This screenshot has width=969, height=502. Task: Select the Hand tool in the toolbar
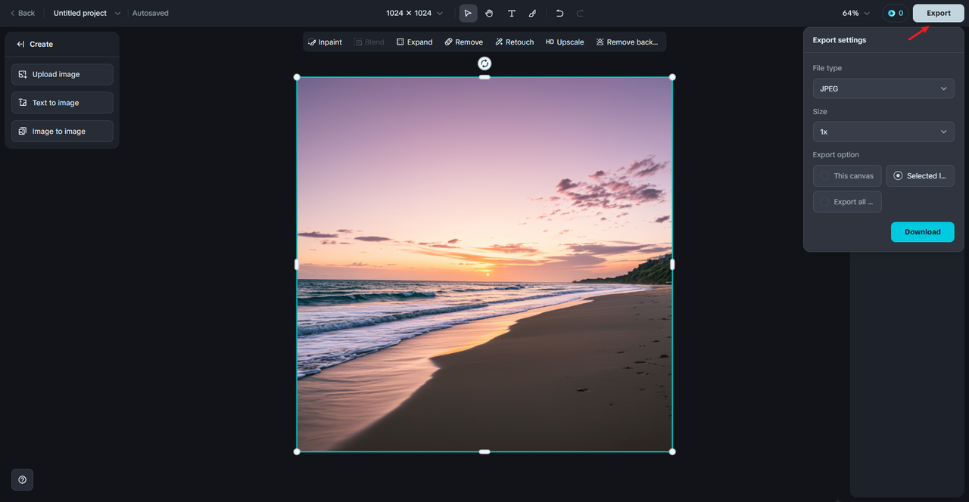(488, 13)
